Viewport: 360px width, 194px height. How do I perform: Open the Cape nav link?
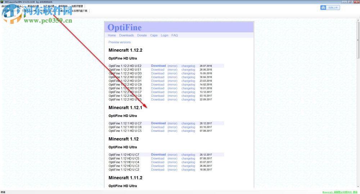coord(154,35)
